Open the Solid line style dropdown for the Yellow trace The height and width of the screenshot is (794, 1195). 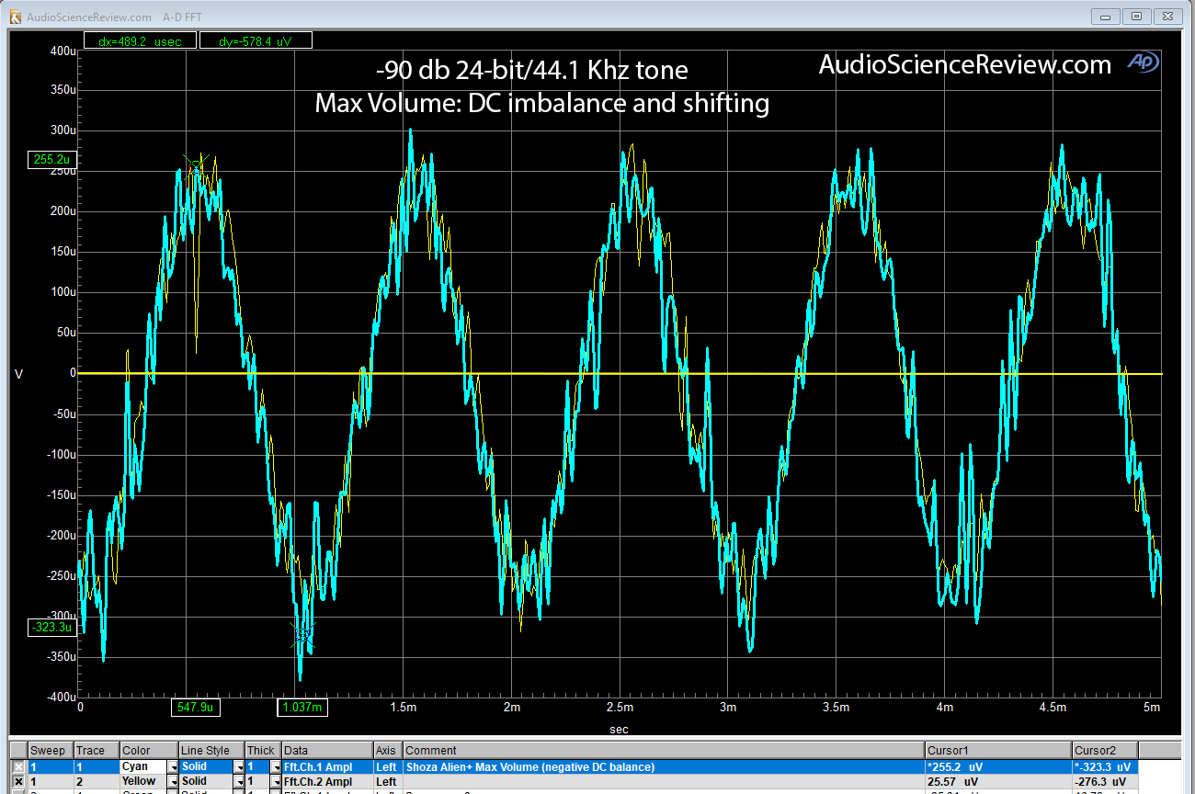point(239,781)
